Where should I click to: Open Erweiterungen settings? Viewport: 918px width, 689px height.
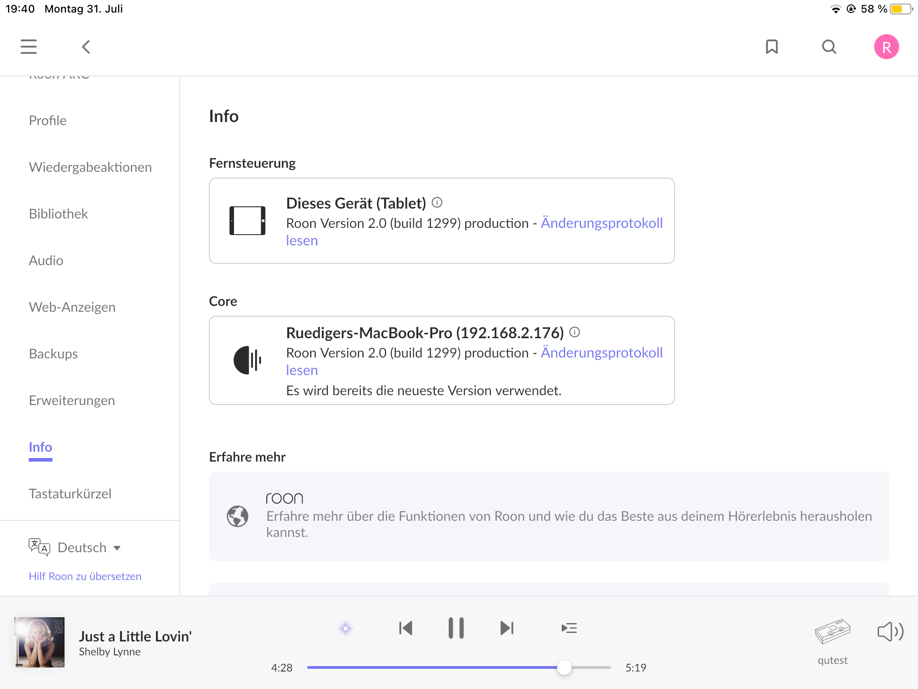[x=72, y=400]
